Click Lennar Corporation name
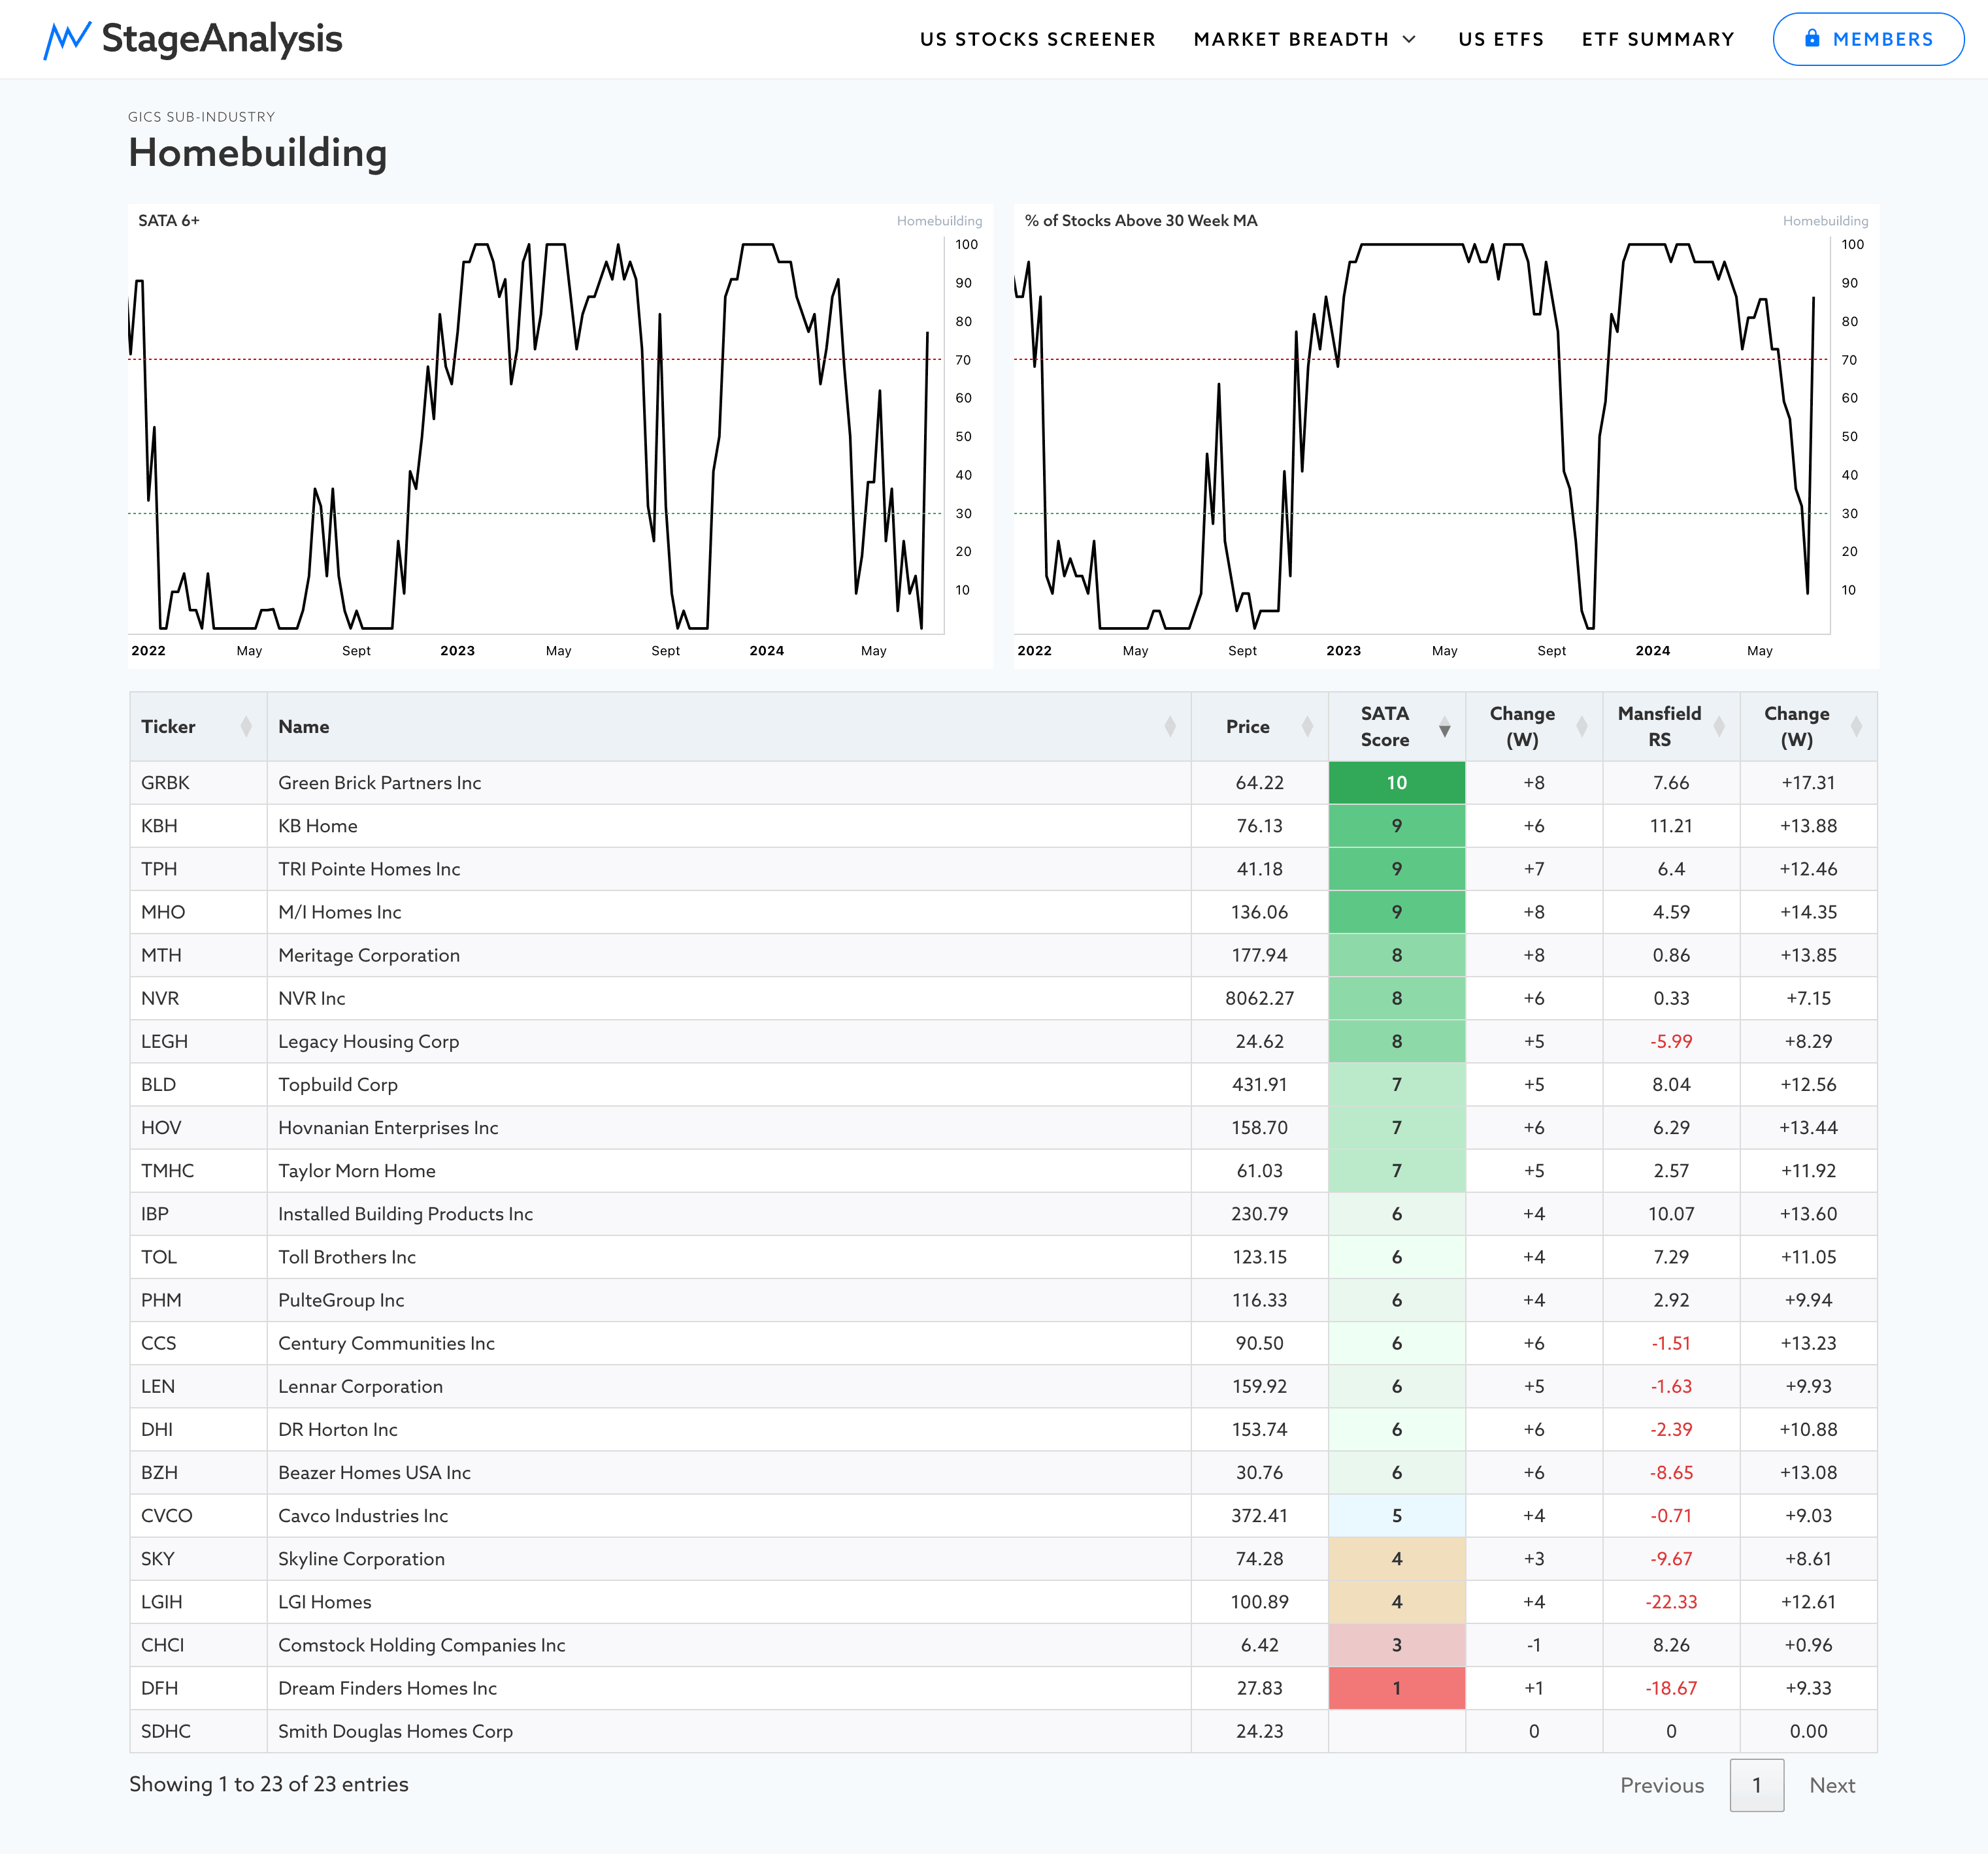Viewport: 1988px width, 1854px height. point(360,1386)
